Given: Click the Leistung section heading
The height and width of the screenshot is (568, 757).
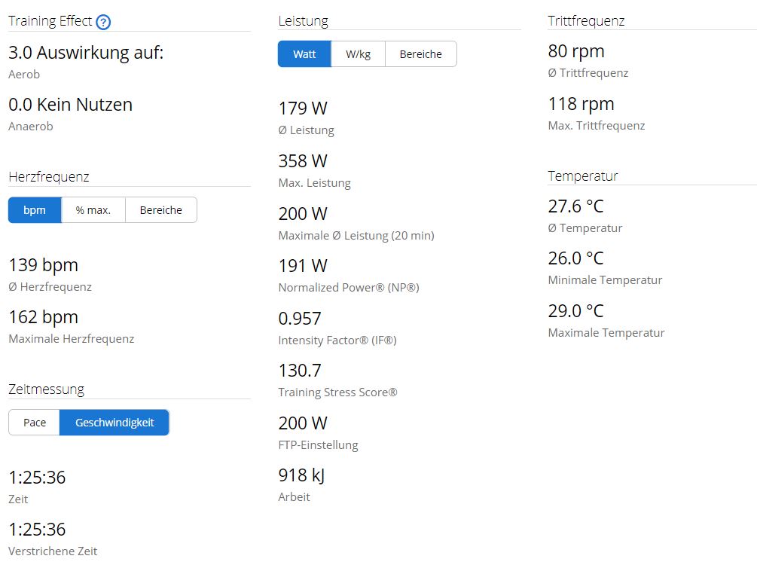Looking at the screenshot, I should coord(303,21).
